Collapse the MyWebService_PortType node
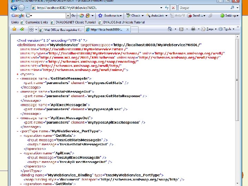This screenshot has width=248, height=186. tap(18, 131)
